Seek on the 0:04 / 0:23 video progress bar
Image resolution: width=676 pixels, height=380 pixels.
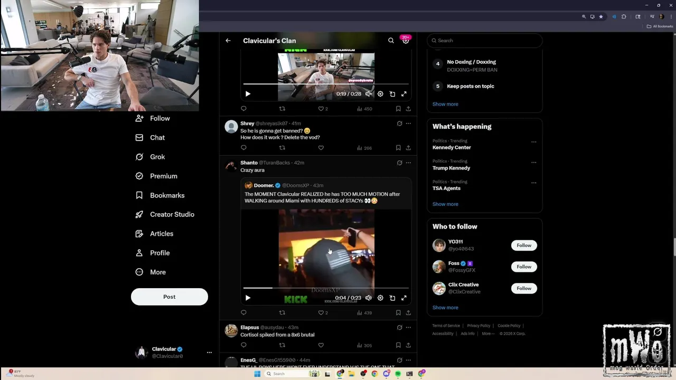(x=326, y=288)
